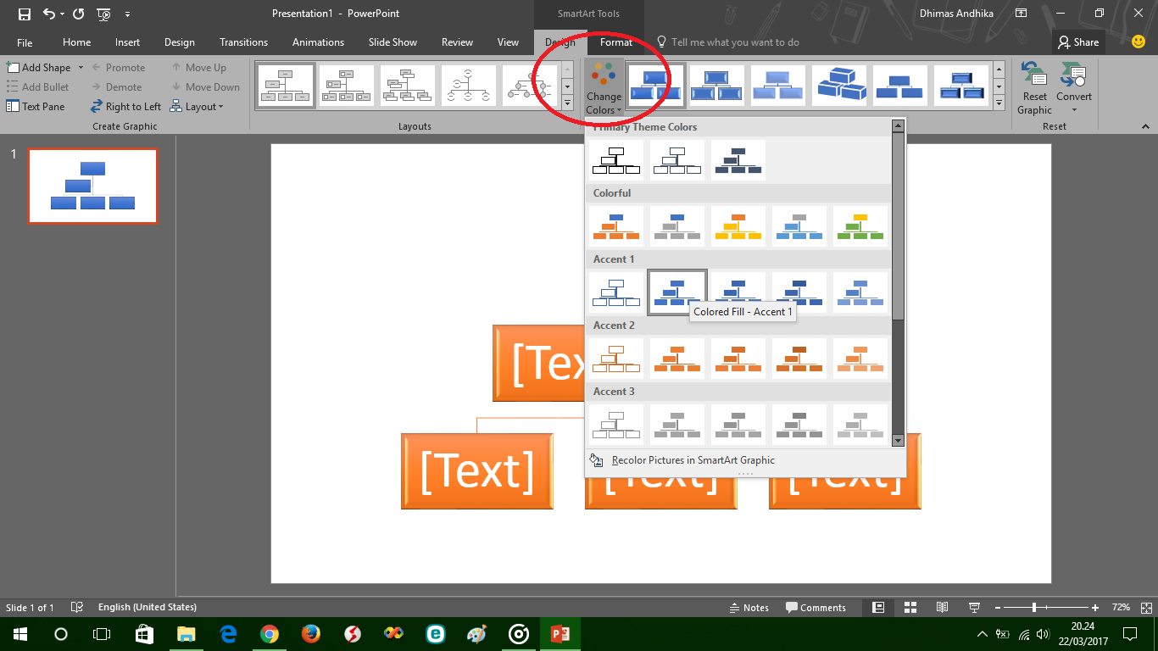This screenshot has height=651, width=1158.
Task: Open the Review tab
Action: [x=457, y=42]
